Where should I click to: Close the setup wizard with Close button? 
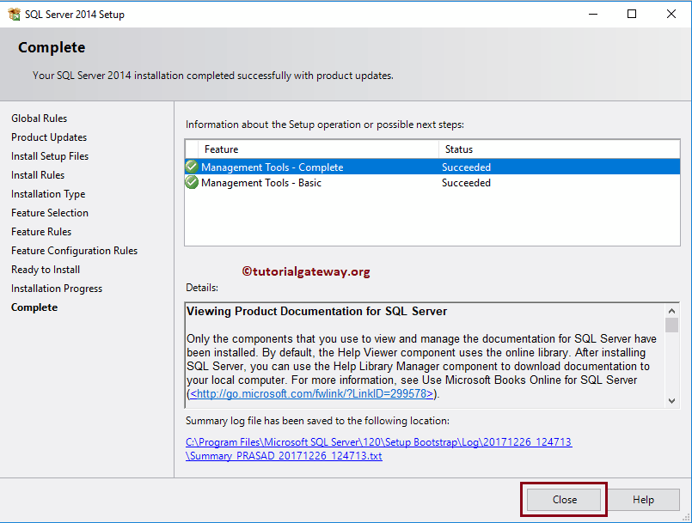coord(564,500)
